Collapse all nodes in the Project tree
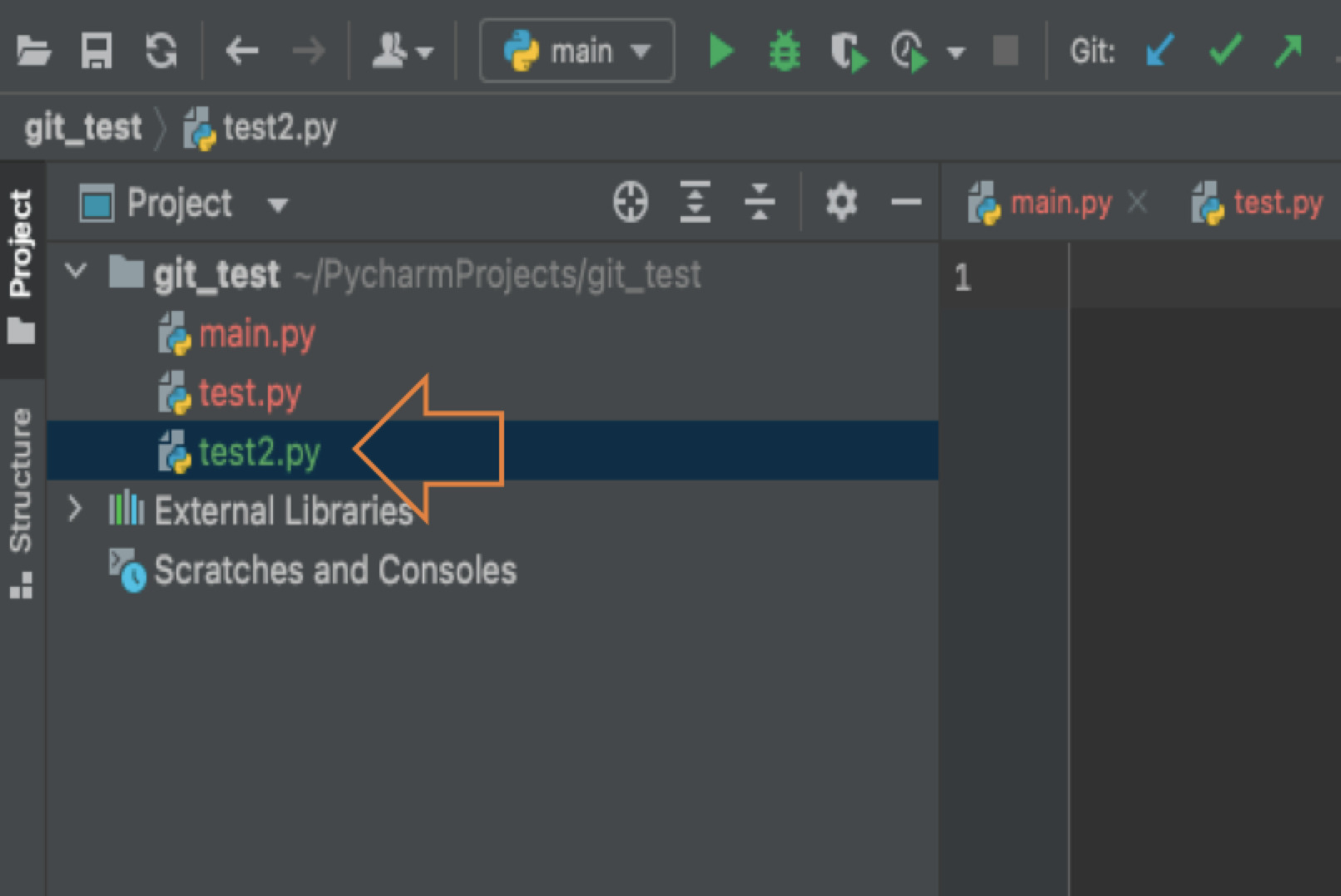The width and height of the screenshot is (1341, 896). 760,201
